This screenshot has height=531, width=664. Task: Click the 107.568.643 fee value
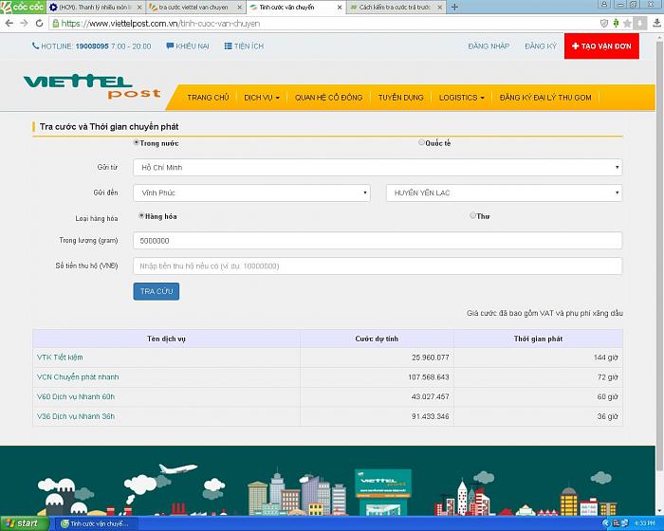point(429,376)
